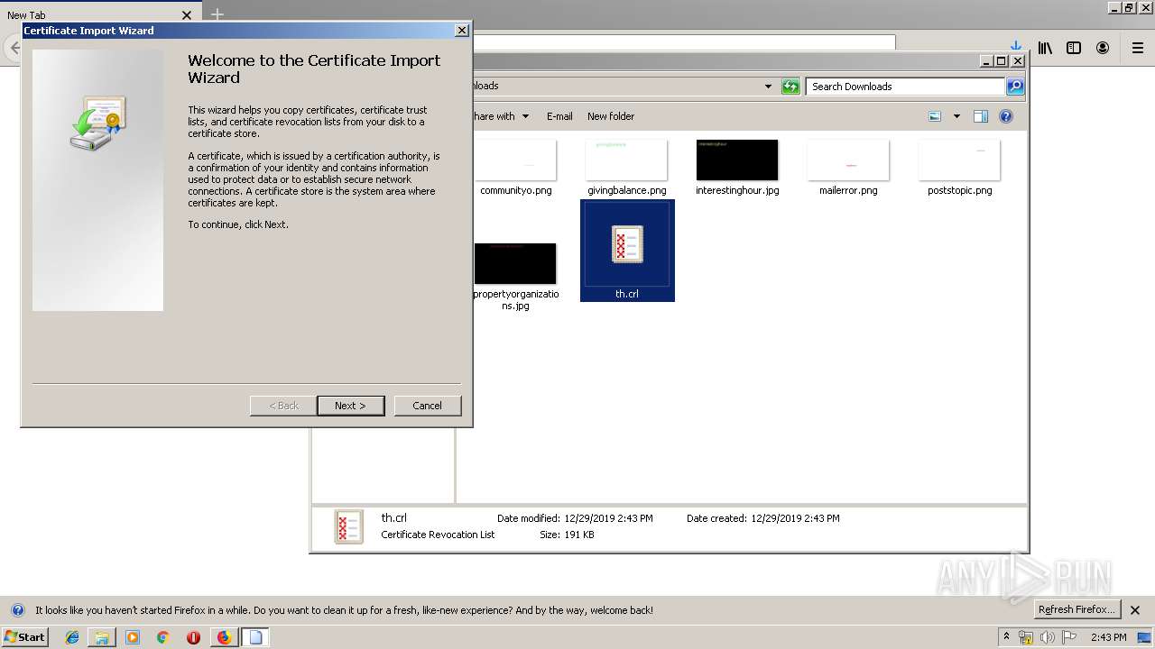Click the th.crl icon in the details pane
The width and height of the screenshot is (1155, 649).
point(348,526)
